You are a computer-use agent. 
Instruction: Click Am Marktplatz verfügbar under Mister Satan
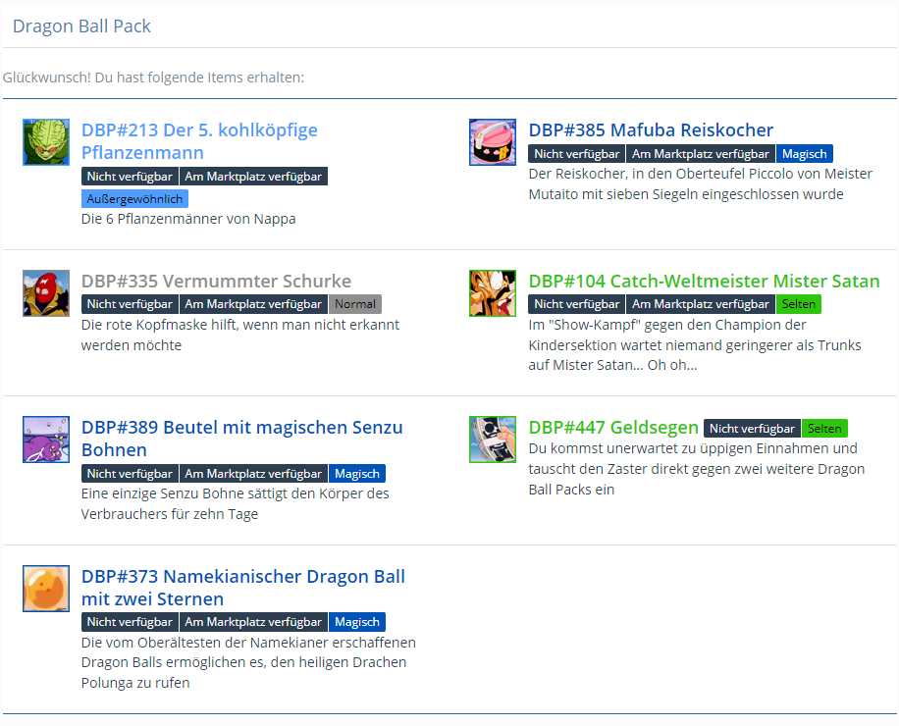(701, 304)
